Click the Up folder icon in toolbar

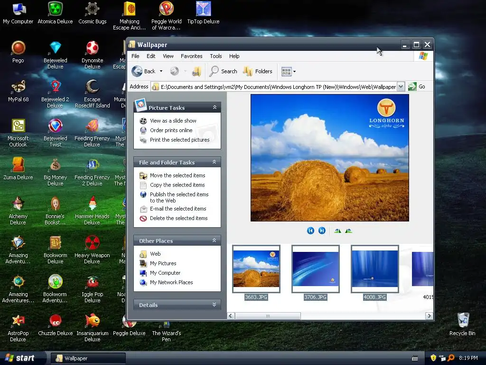pos(196,71)
